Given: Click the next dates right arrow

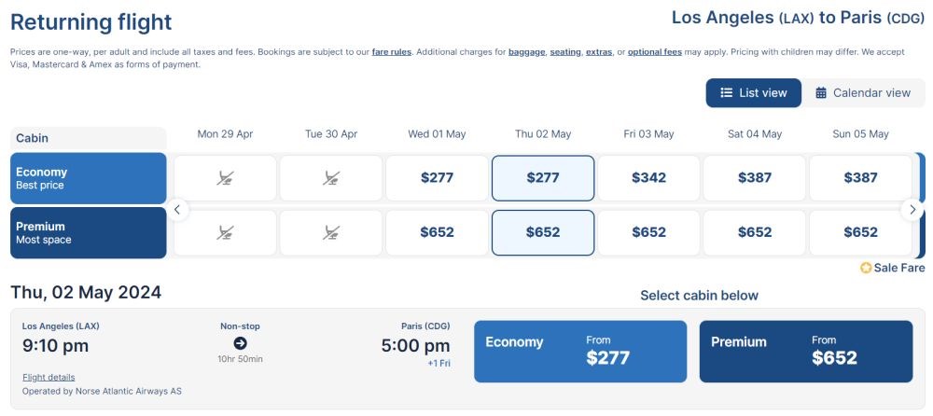Looking at the screenshot, I should (x=912, y=210).
